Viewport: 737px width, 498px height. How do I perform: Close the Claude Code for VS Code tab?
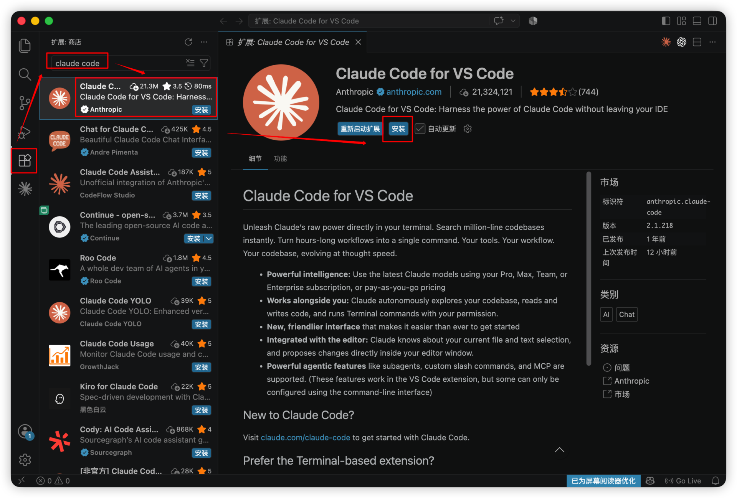(358, 42)
